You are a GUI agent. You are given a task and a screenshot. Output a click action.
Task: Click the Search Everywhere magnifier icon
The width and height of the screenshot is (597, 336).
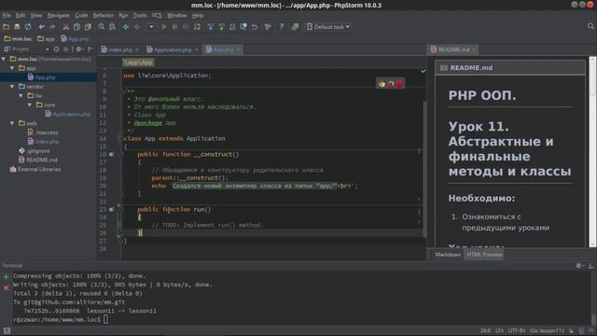click(590, 26)
